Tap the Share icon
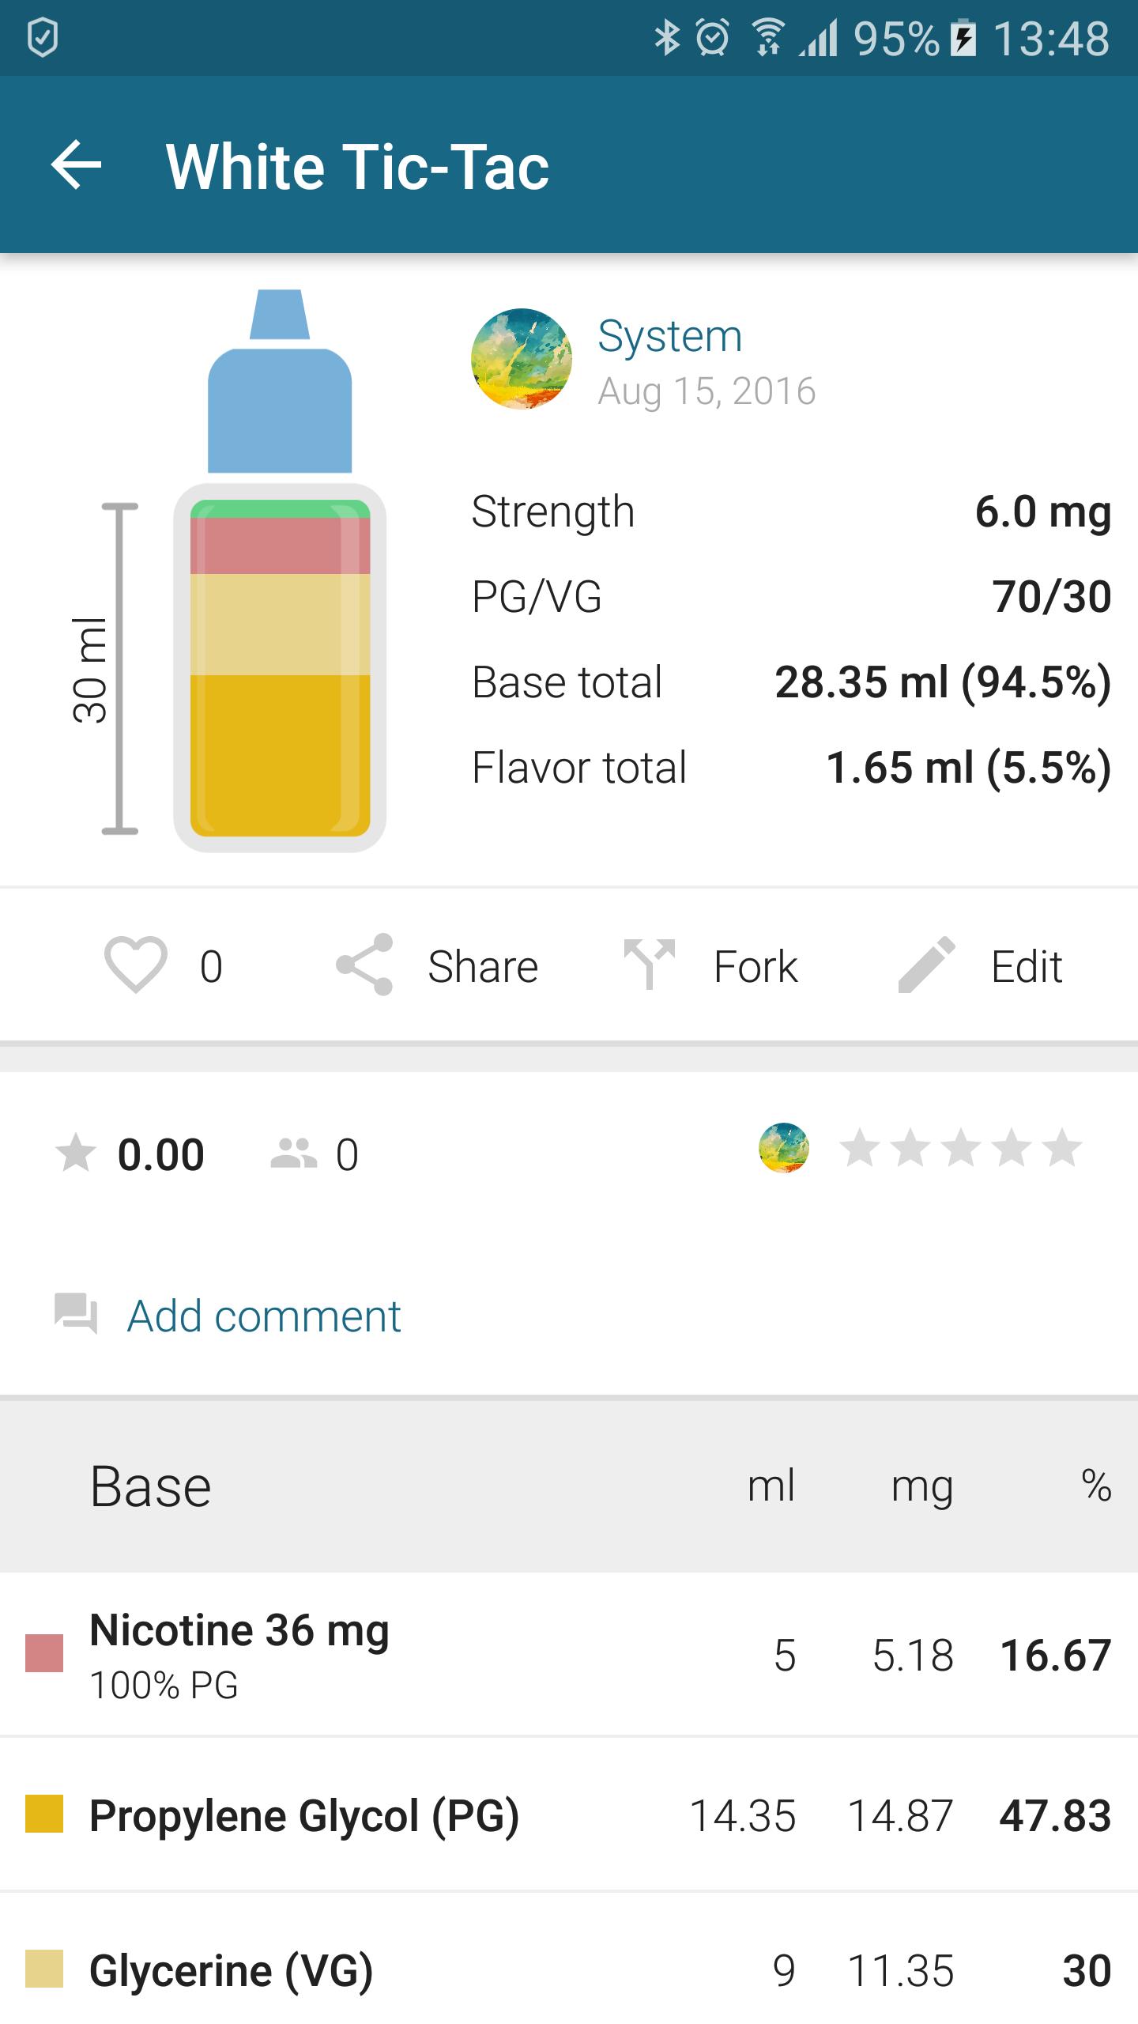Viewport: 1138px width, 2024px height. click(364, 965)
